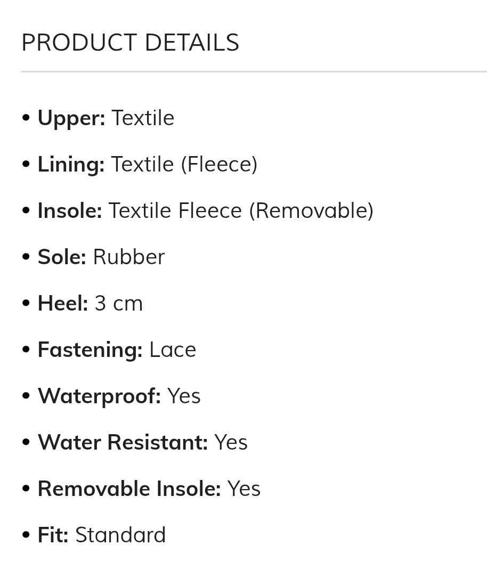Screen dimensions: 487x578
Task: Click Yes next to Waterproof
Action: pyautogui.click(x=184, y=396)
